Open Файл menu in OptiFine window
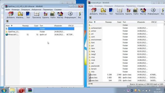Screen dimensions: 165x93 (8, 10)
